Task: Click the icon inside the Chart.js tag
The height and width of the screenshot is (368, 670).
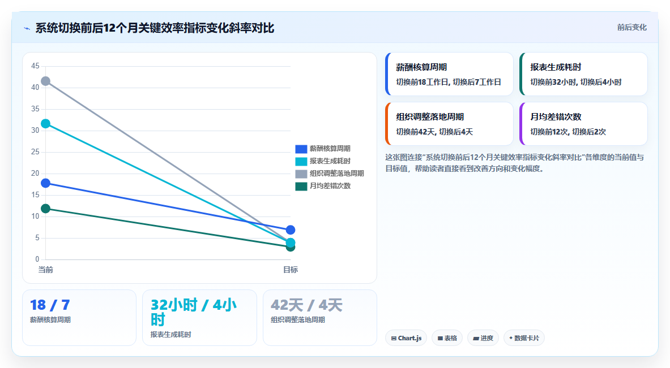Action: (x=394, y=339)
